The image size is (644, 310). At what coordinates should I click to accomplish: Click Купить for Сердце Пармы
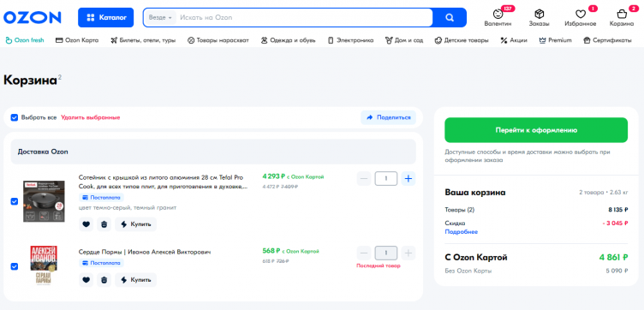click(135, 280)
